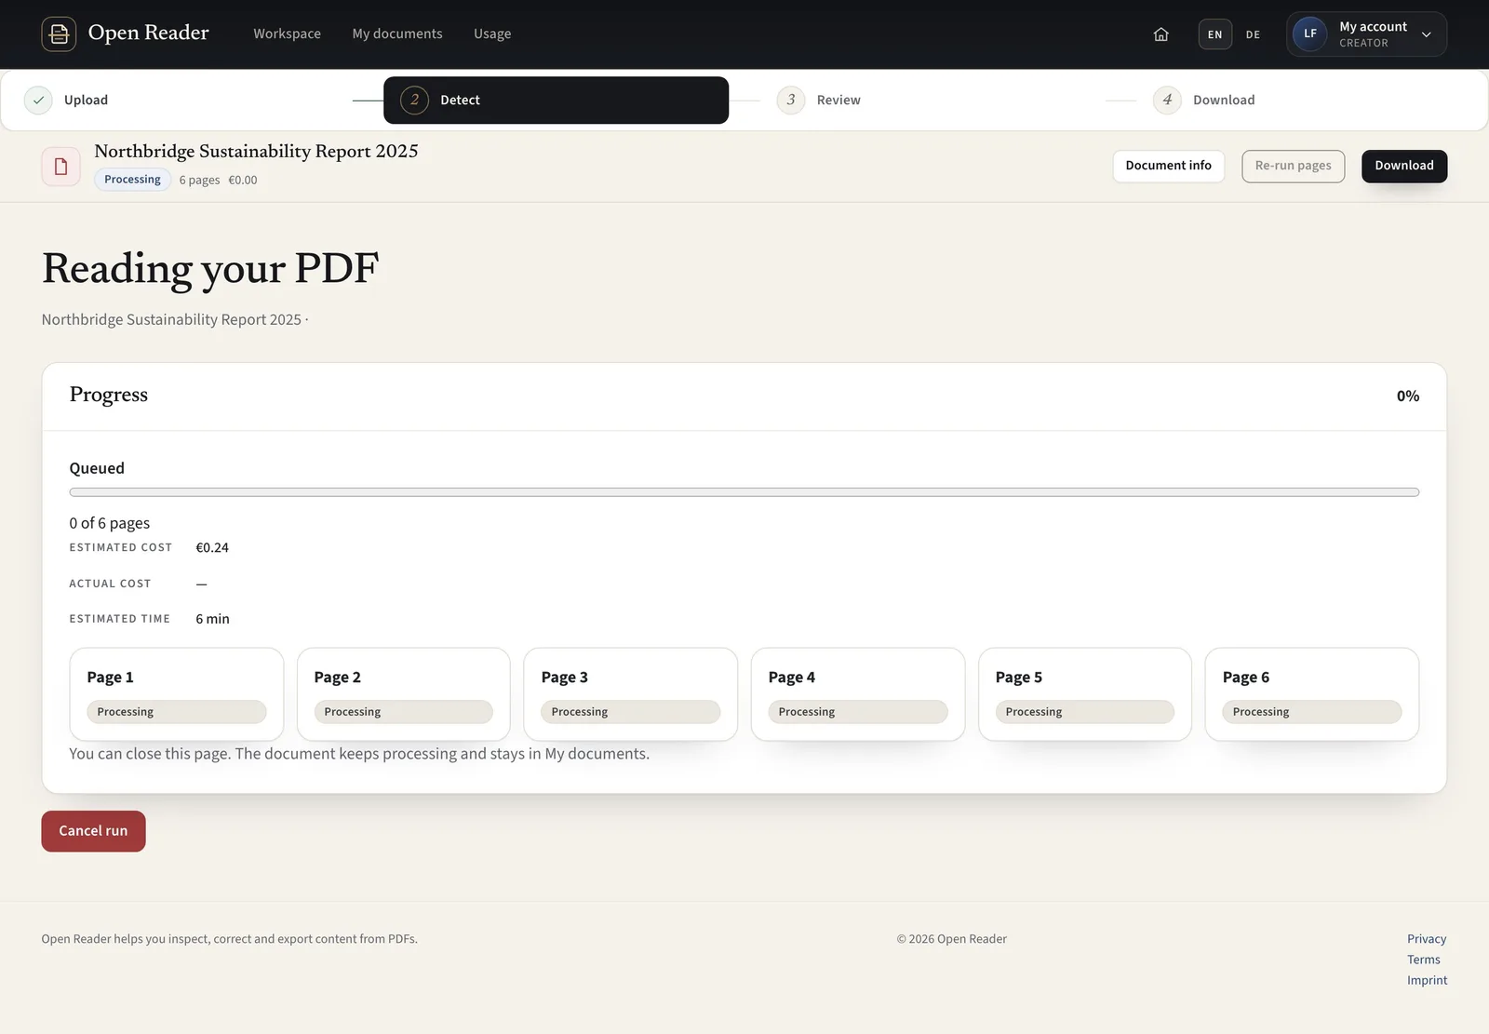Click the Page 6 card title

[1245, 678]
